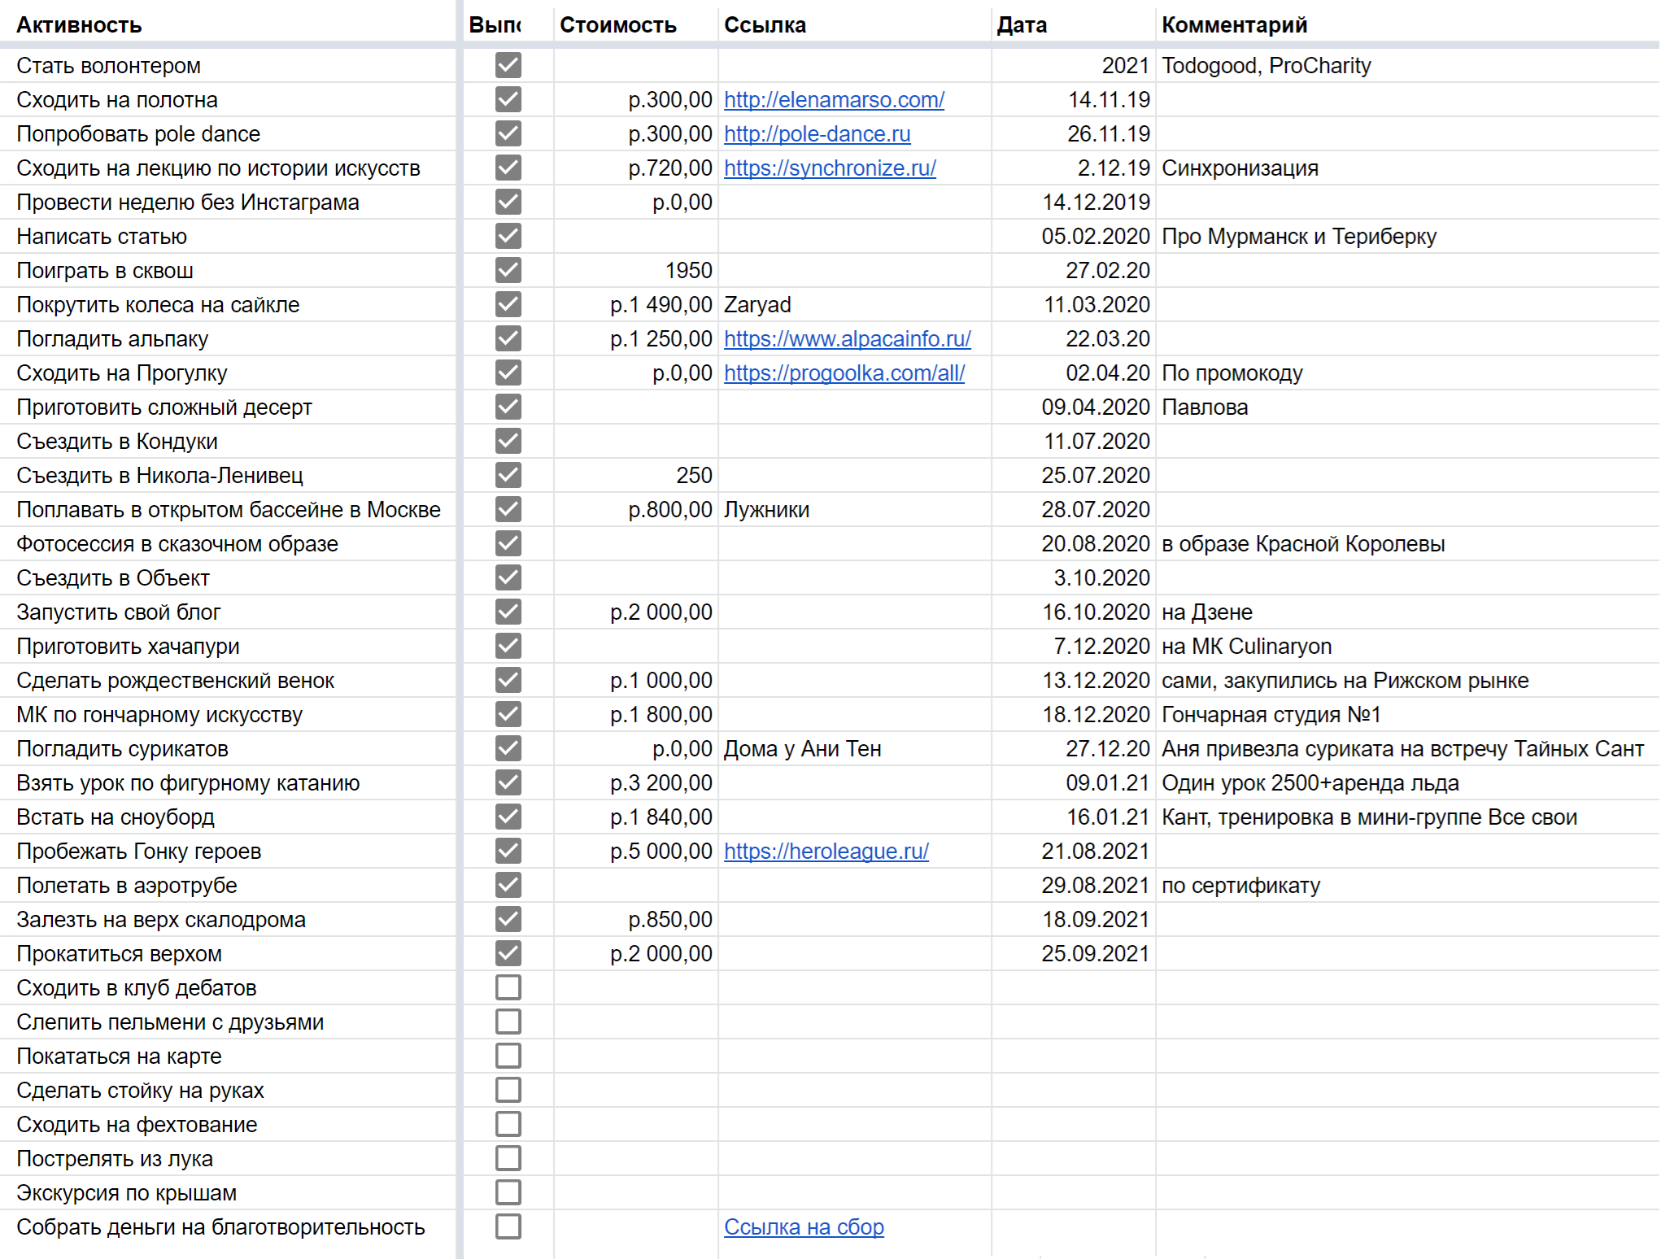Follow the synchronize.ru link
This screenshot has height=1259, width=1661.
pyautogui.click(x=830, y=168)
